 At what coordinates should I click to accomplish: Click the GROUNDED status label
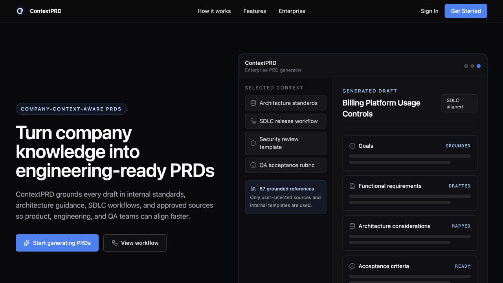(x=458, y=146)
